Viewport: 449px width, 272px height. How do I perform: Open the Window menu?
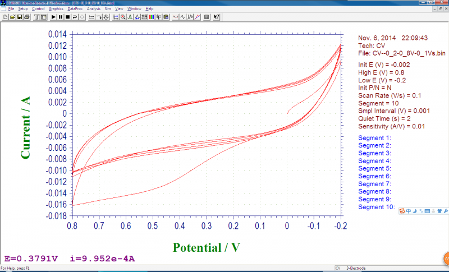(134, 9)
